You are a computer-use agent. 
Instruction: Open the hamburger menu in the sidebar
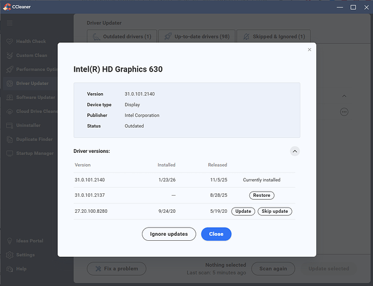(10, 23)
